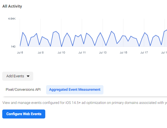This screenshot has width=167, height=128.
Task: Click the Jul 17 axis label
Action: pyautogui.click(x=144, y=53)
